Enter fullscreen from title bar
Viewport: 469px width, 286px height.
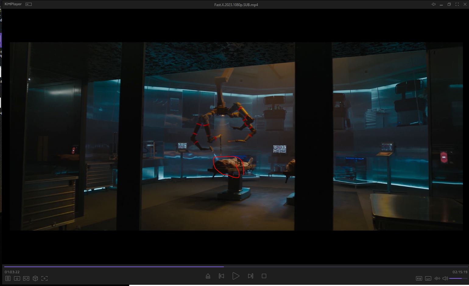[x=457, y=4]
